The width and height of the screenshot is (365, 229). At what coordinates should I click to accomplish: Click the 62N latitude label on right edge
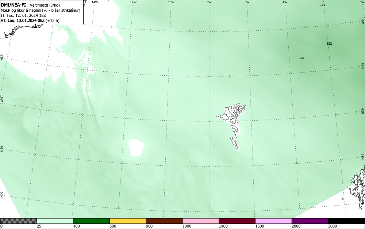point(363,111)
